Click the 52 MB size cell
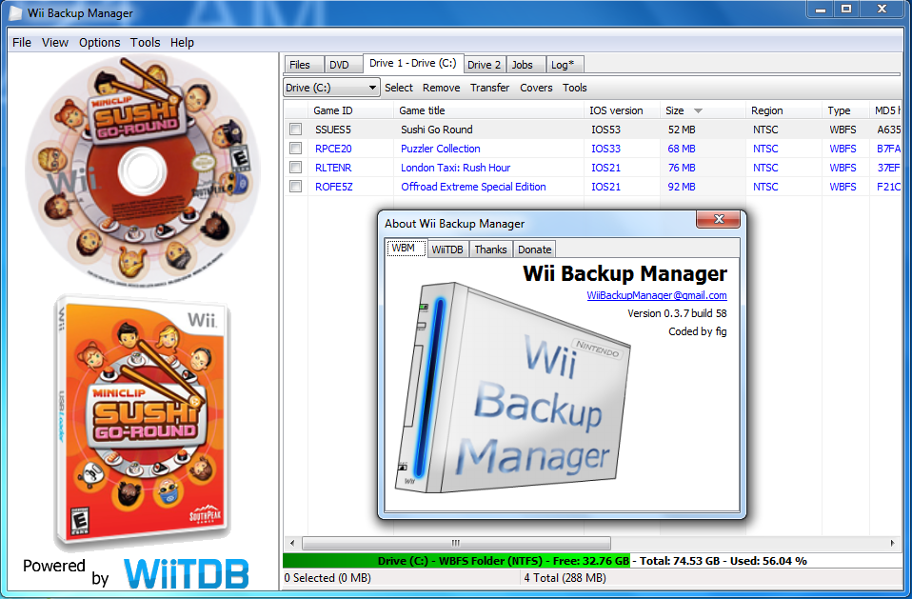Viewport: 912px width, 599px height. click(682, 130)
